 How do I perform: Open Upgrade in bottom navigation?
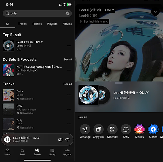tap(67, 152)
